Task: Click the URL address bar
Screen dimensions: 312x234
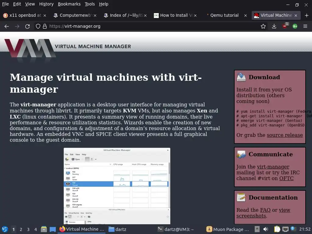Action: pos(151,26)
